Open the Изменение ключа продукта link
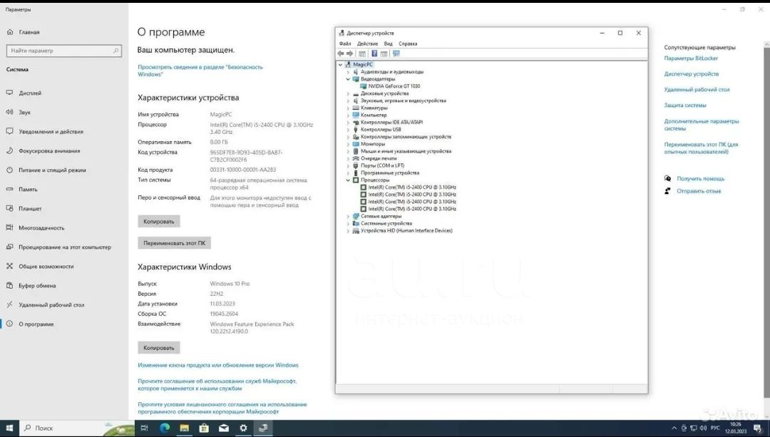This screenshot has width=770, height=437. pos(218,365)
